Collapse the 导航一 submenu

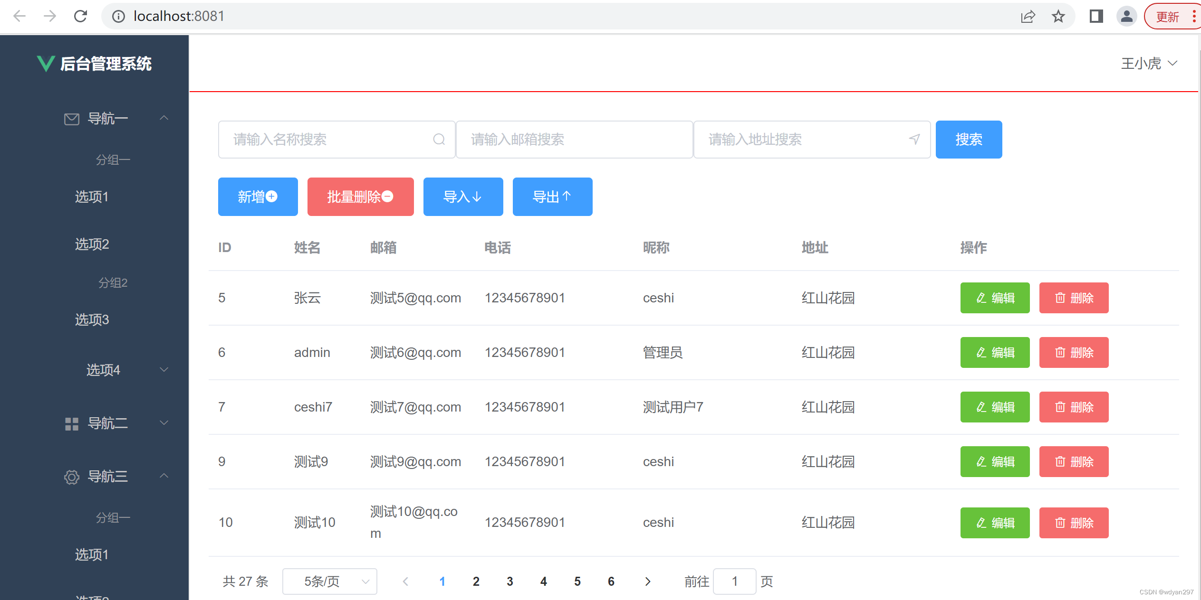coord(164,118)
